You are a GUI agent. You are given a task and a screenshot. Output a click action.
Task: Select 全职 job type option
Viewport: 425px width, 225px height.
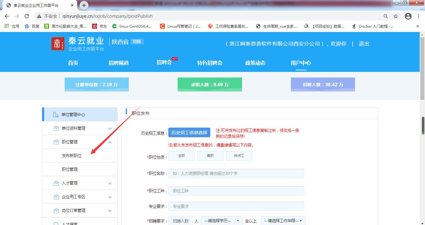(x=181, y=156)
